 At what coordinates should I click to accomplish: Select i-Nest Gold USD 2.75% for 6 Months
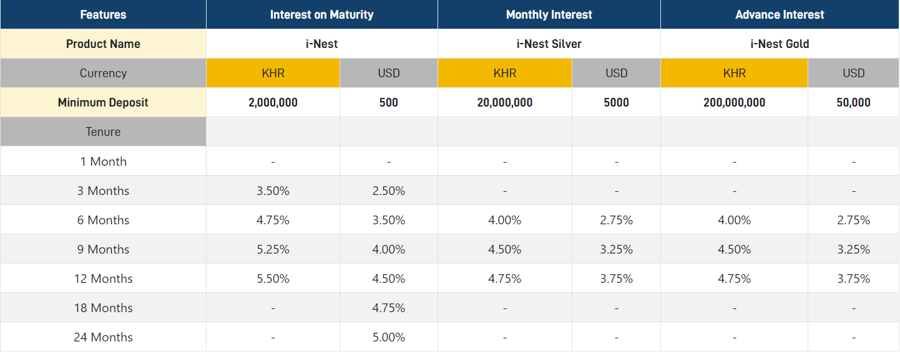click(854, 220)
